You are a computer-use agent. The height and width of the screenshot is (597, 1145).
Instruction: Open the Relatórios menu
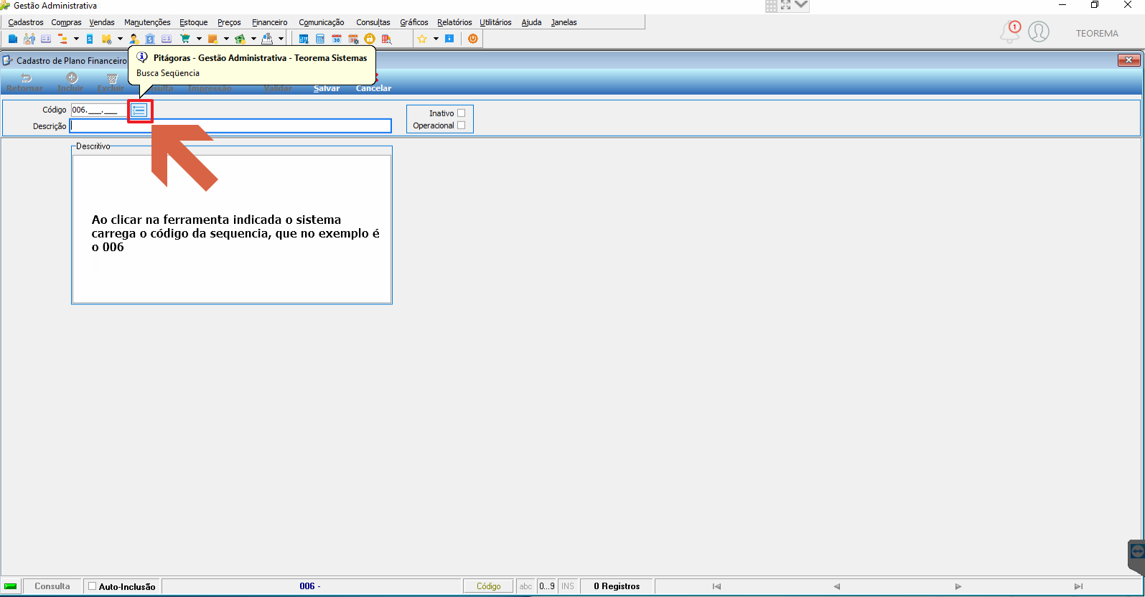[x=454, y=22]
